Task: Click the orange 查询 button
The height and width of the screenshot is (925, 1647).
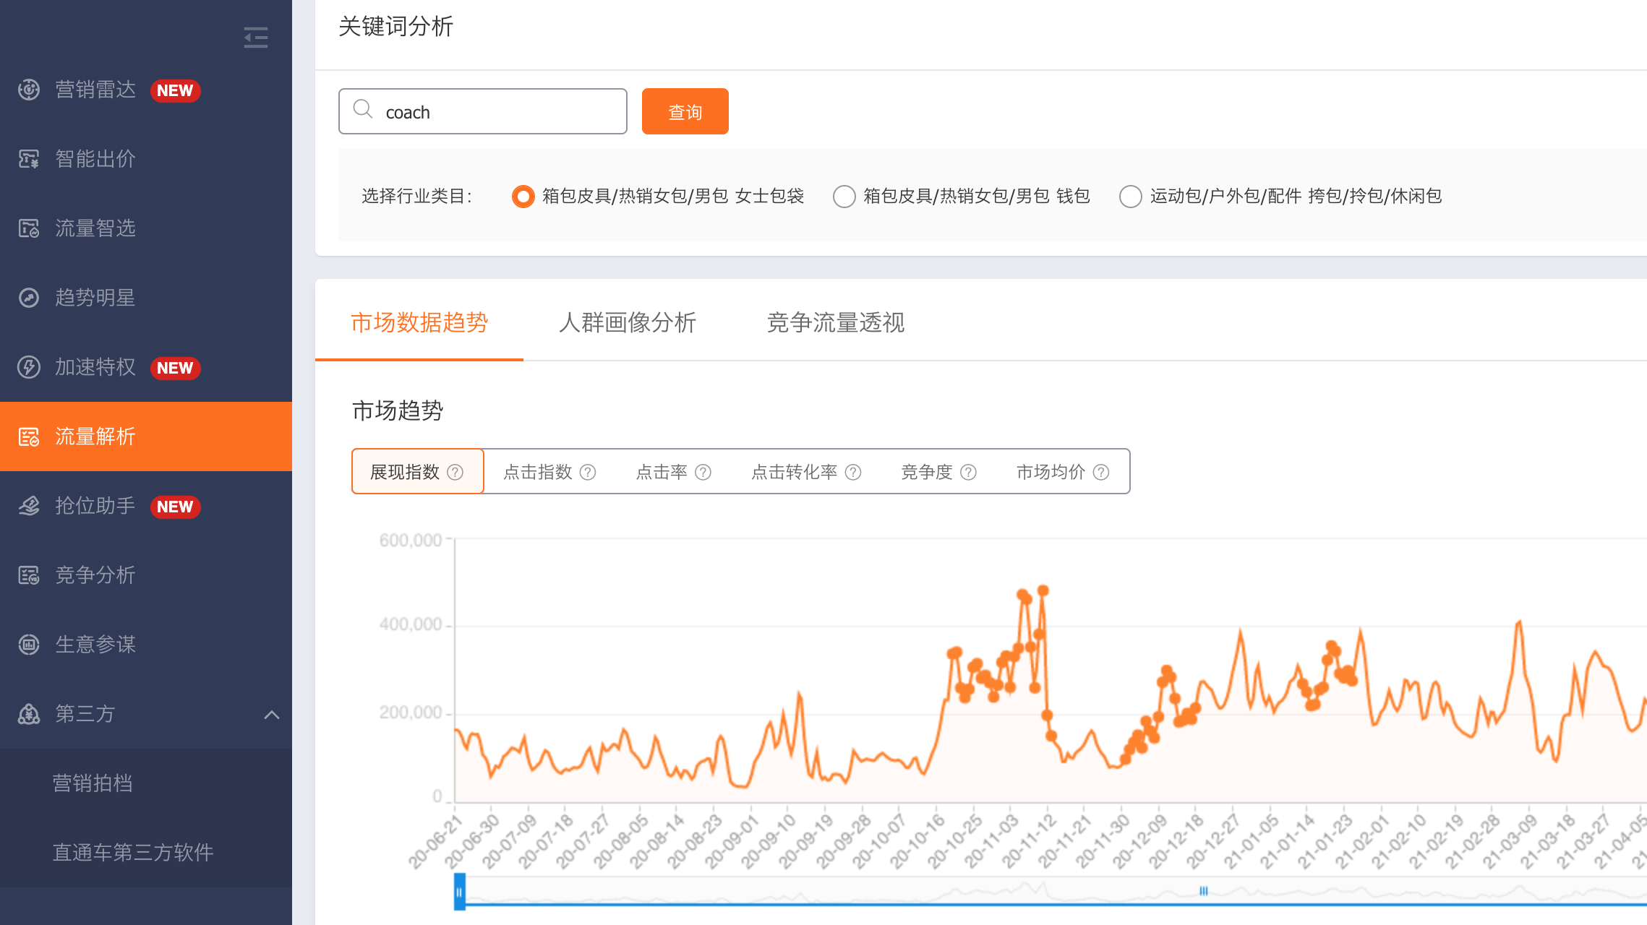Action: pos(685,111)
